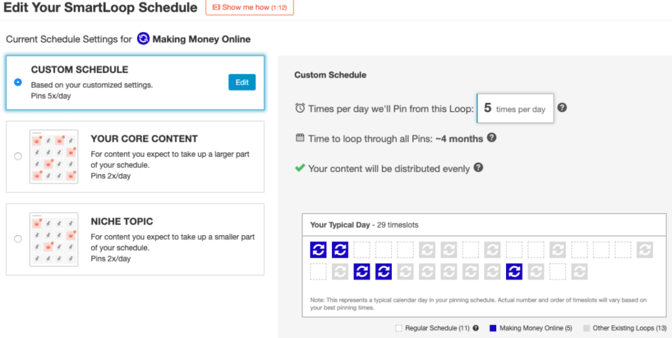The width and height of the screenshot is (672, 338).
Task: Choose the Niche Topic radio button
Action: 18,239
